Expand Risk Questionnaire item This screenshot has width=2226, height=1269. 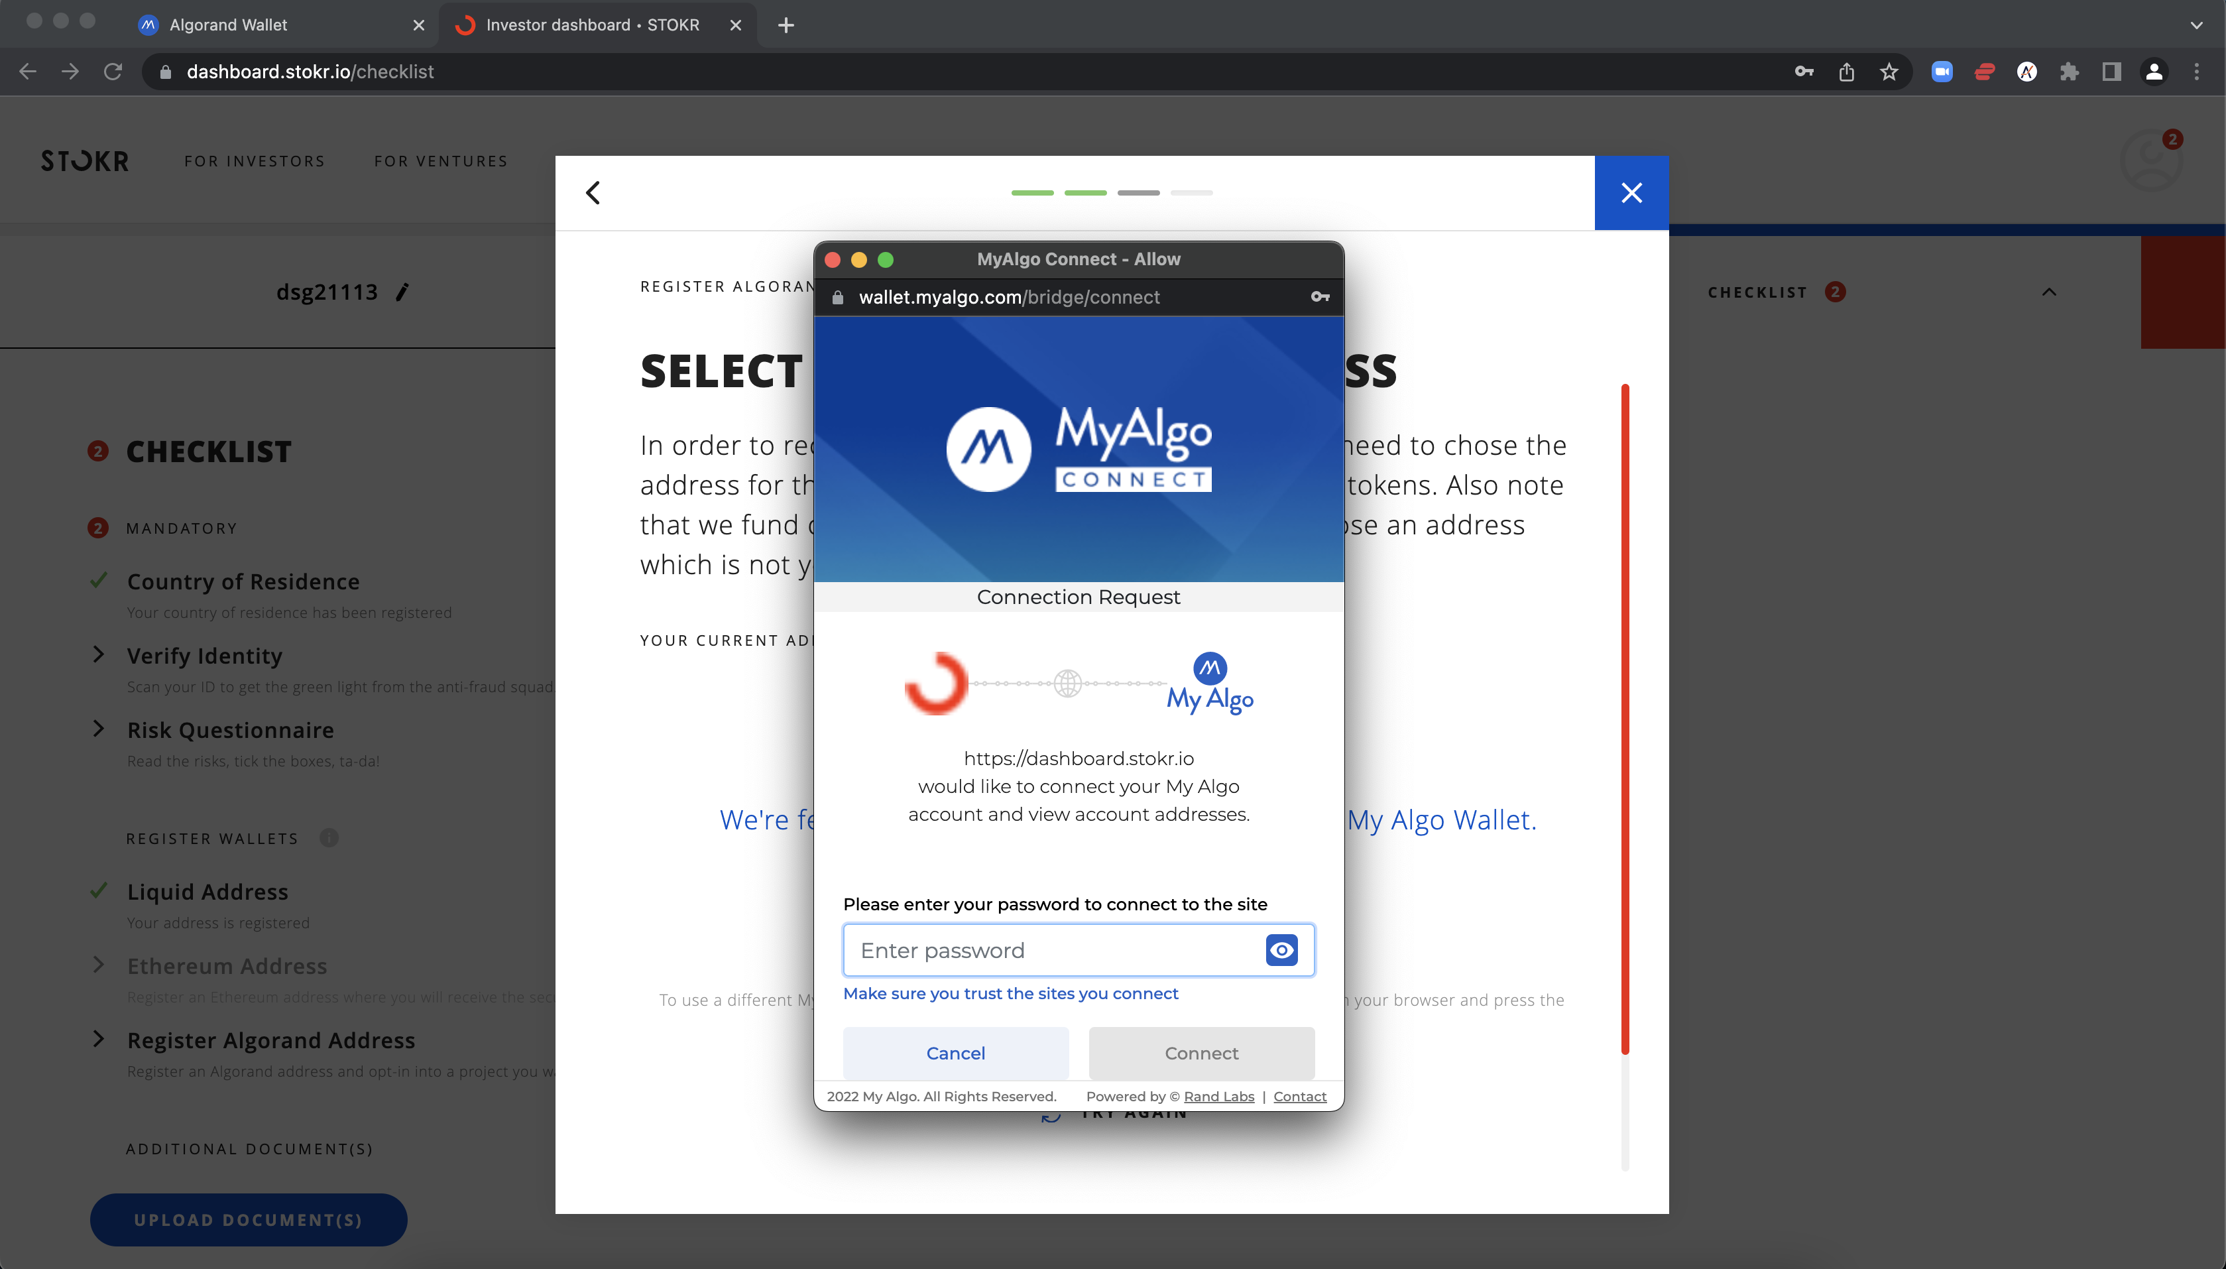click(x=99, y=729)
